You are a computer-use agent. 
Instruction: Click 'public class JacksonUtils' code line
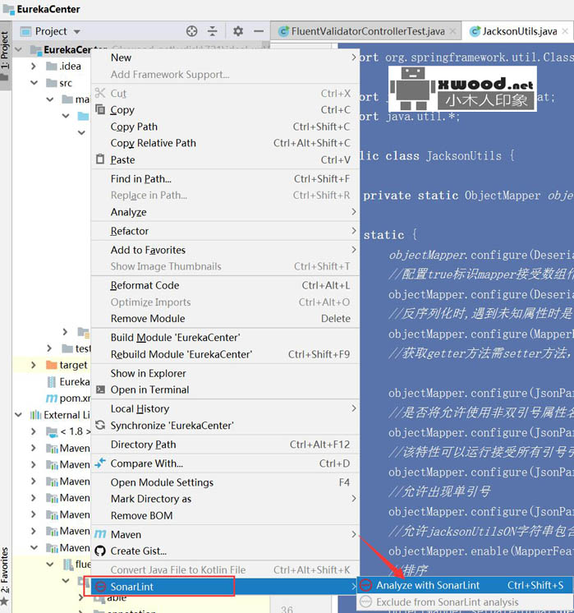[x=437, y=156]
